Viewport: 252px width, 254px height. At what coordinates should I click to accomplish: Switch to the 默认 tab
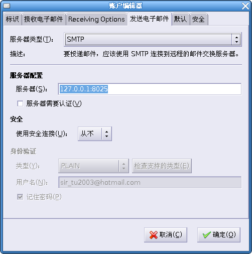[x=180, y=19]
